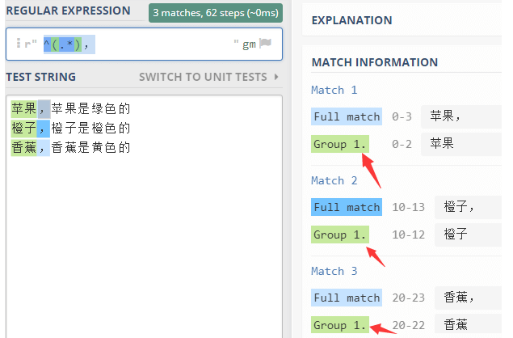The width and height of the screenshot is (513, 338).
Task: Click the highlighted Full match label under Match 2
Action: pyautogui.click(x=346, y=207)
